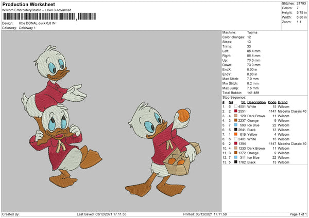Click the Description column header

(256, 101)
